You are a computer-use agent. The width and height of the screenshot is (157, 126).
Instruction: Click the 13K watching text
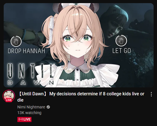(29, 113)
